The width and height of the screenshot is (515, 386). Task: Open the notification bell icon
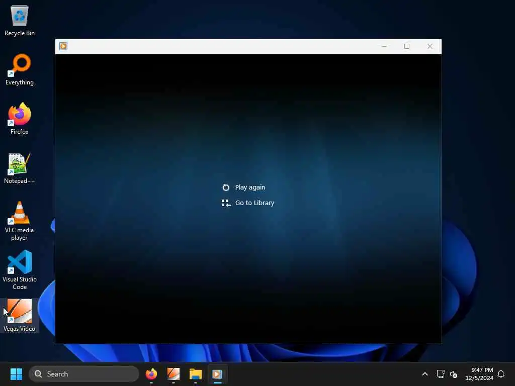(x=501, y=374)
